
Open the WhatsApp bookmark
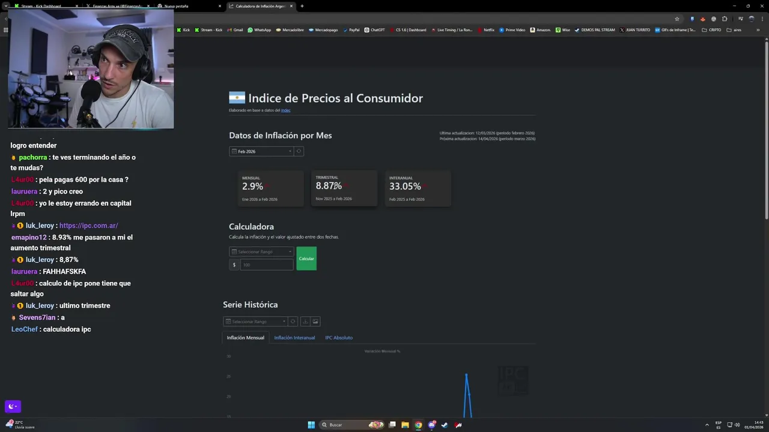(259, 30)
